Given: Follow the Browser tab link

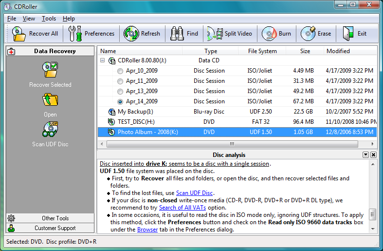Looking at the screenshot, I should [x=147, y=230].
